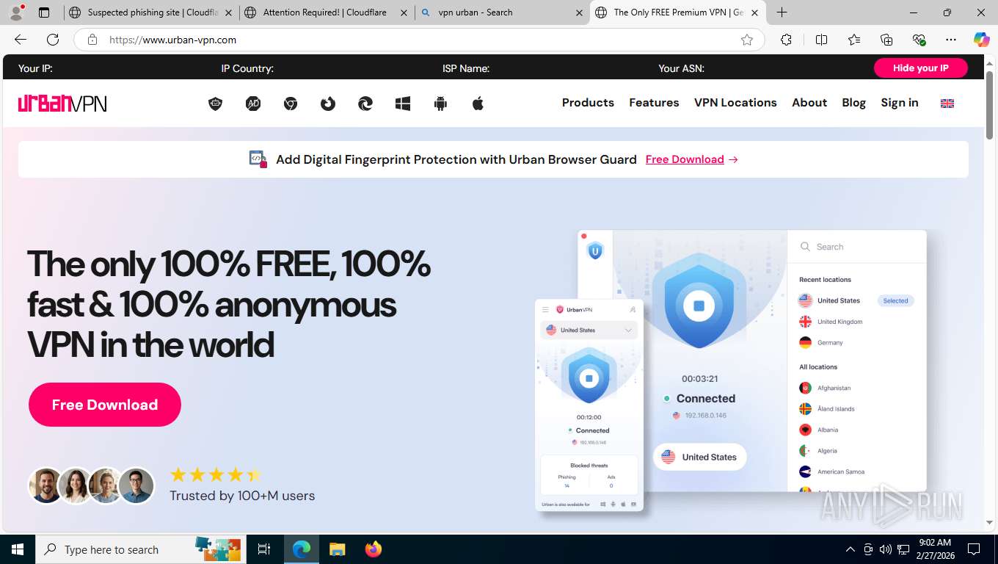Select Algeria in all locations
The height and width of the screenshot is (564, 998).
827,450
